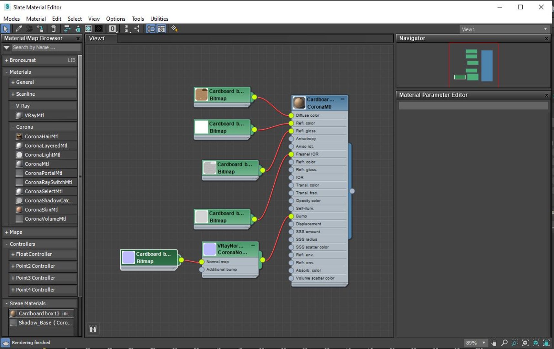Viewport: 554px width, 349px height.
Task: Open the browser options triangle menu
Action: click(6, 48)
